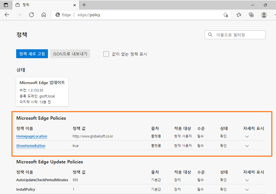This screenshot has height=194, width=276.
Task: Expand details for AutoUpdateCheckPeriodMinutes row
Action: pos(247,180)
